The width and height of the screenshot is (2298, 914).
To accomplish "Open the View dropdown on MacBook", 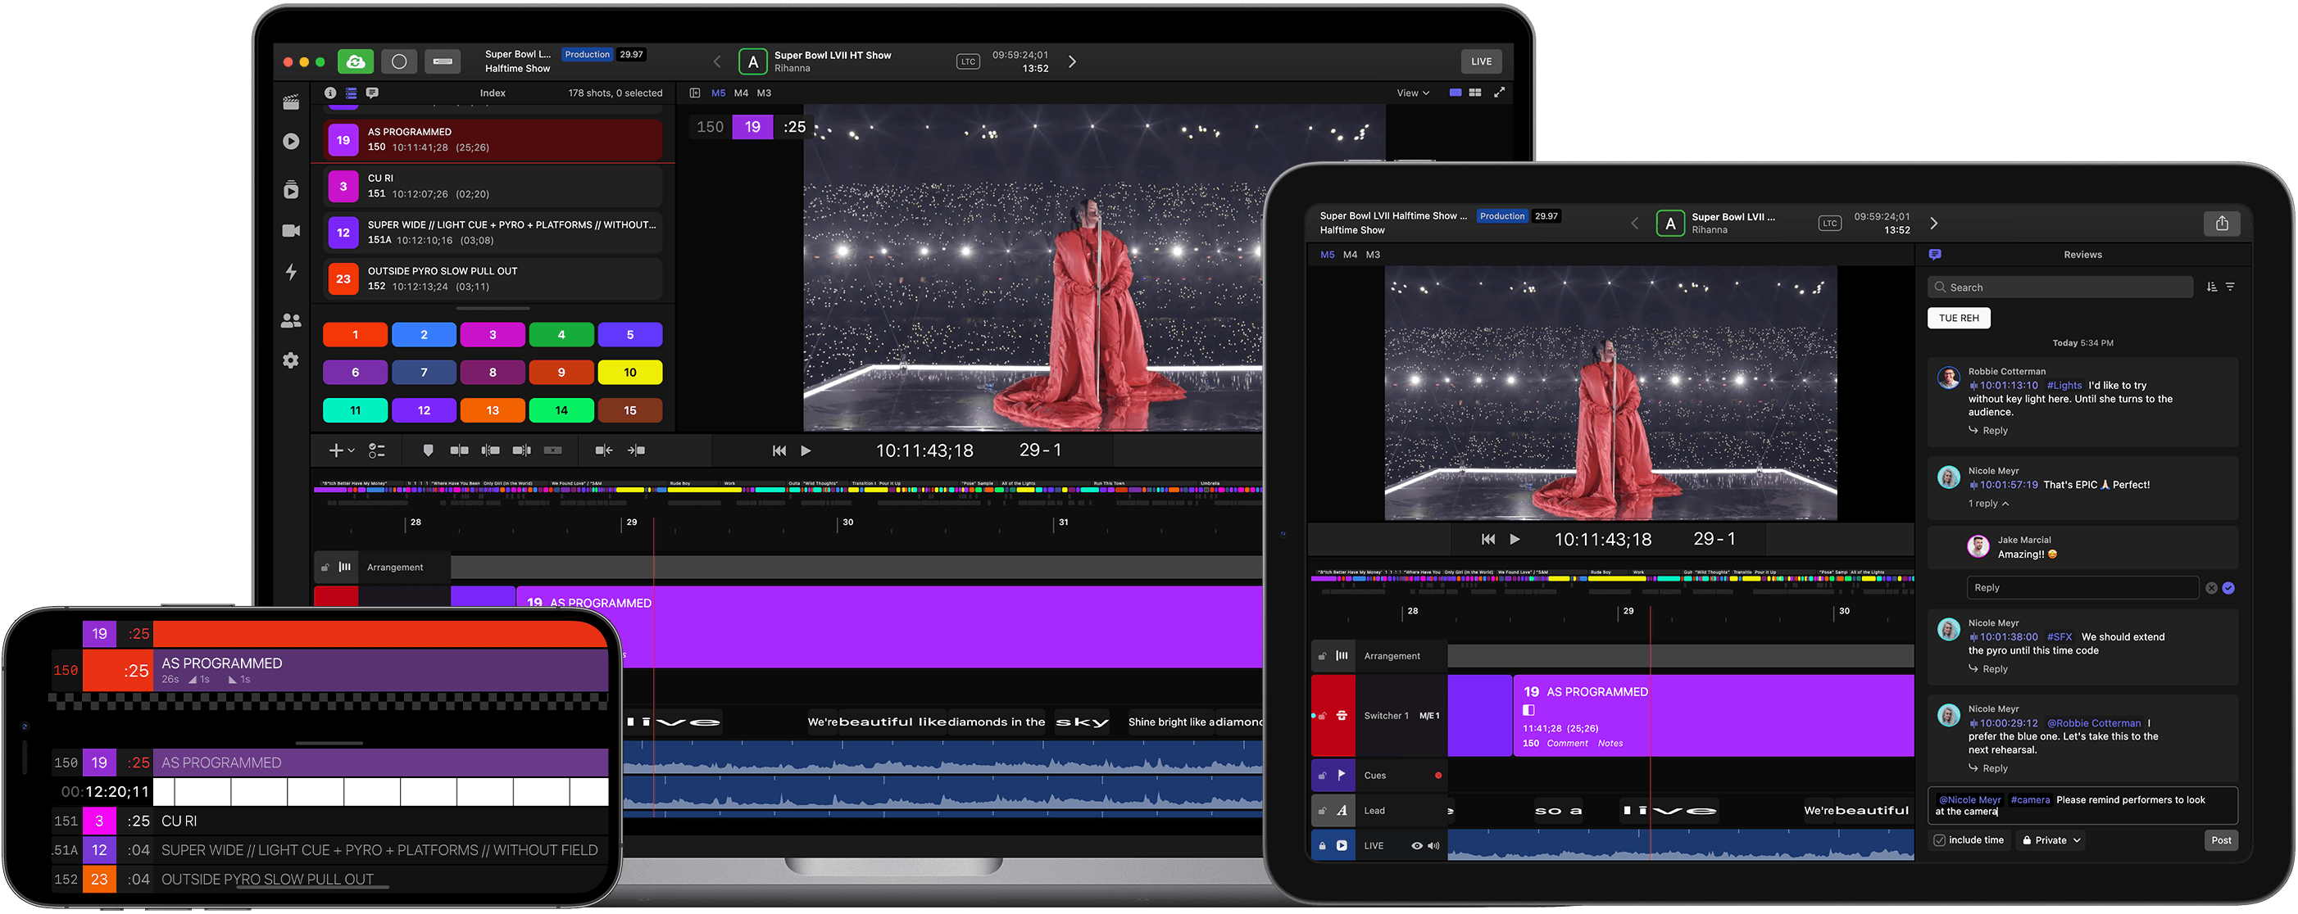I will [x=1413, y=93].
